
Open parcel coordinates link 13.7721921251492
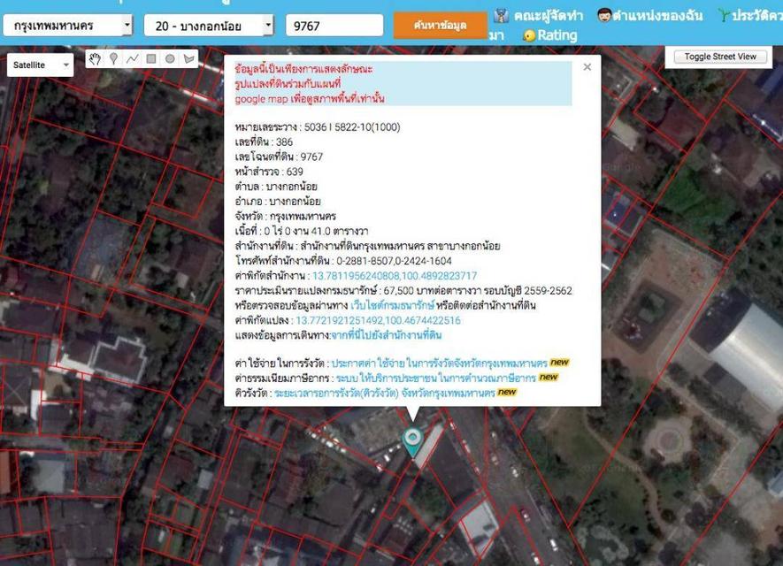pos(378,320)
